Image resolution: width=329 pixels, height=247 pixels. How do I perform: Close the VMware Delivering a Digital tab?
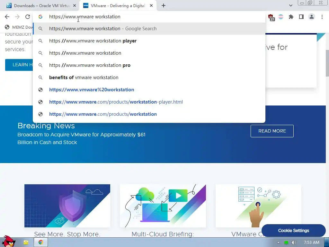point(151,6)
